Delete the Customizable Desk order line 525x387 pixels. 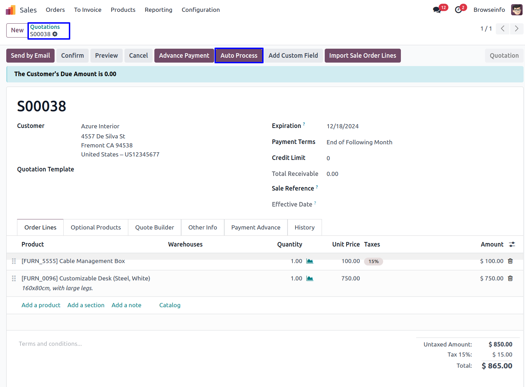tap(510, 279)
